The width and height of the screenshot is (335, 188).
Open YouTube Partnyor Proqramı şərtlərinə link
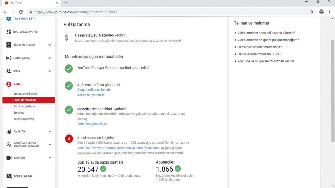[x=104, y=148]
